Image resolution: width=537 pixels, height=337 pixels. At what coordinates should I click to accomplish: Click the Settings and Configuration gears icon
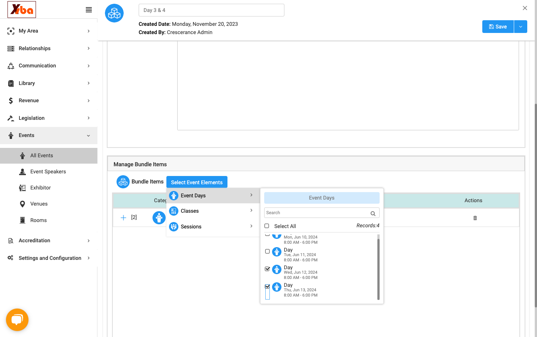[x=10, y=258]
